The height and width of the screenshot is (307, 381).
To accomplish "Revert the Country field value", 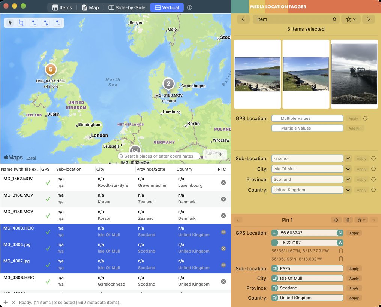I will tap(373, 190).
